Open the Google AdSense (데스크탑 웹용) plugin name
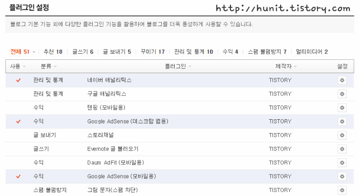 point(128,121)
